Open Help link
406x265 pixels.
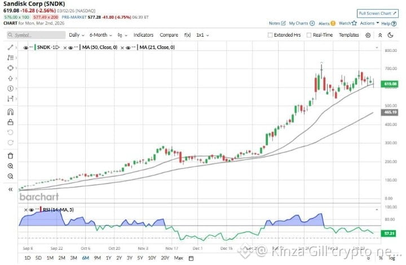click(389, 24)
